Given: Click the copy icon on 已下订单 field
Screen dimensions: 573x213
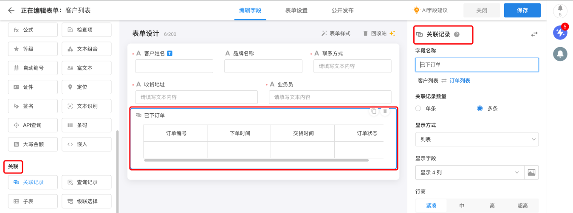Looking at the screenshot, I should 374,111.
